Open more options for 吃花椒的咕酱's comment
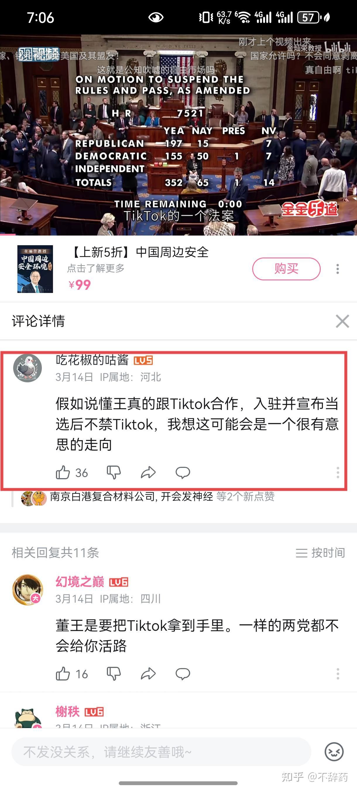The height and width of the screenshot is (791, 357). [338, 473]
